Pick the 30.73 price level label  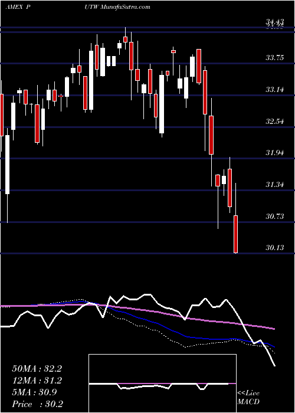click(x=275, y=217)
